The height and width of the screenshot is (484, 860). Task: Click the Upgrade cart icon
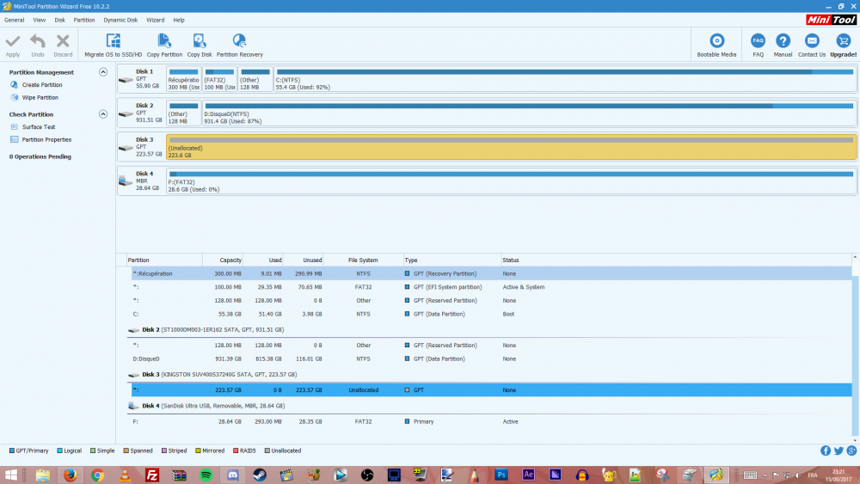pos(843,41)
